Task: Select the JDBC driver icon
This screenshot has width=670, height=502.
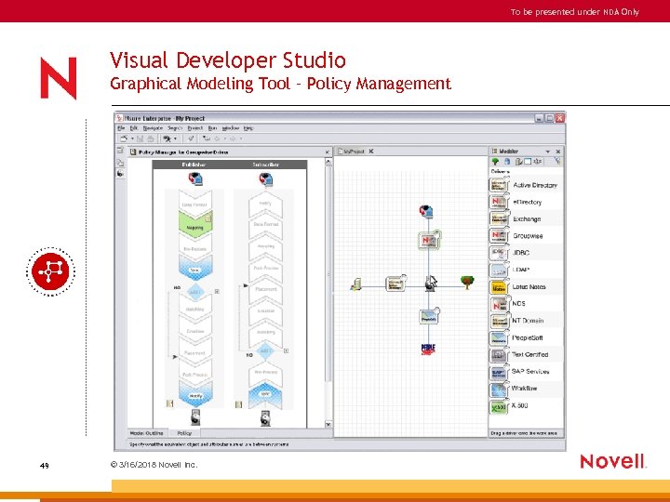Action: pos(498,253)
